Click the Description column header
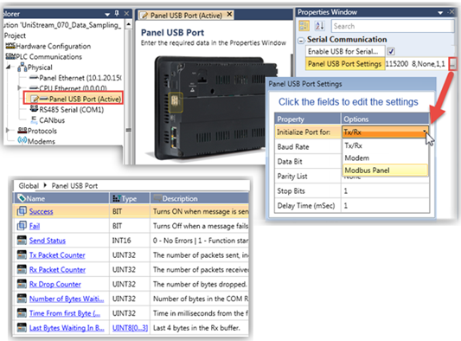 tap(199, 198)
